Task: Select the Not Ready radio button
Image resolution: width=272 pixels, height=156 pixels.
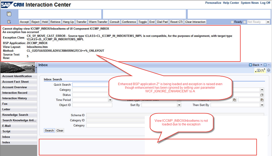Action: pos(244,22)
